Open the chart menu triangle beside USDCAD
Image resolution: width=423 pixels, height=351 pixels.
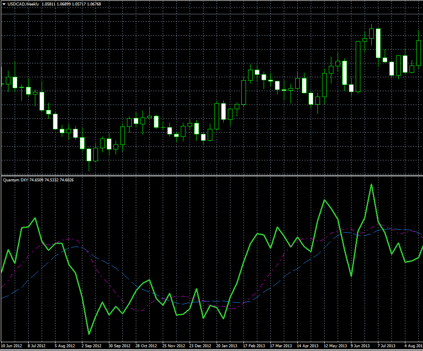[4, 4]
